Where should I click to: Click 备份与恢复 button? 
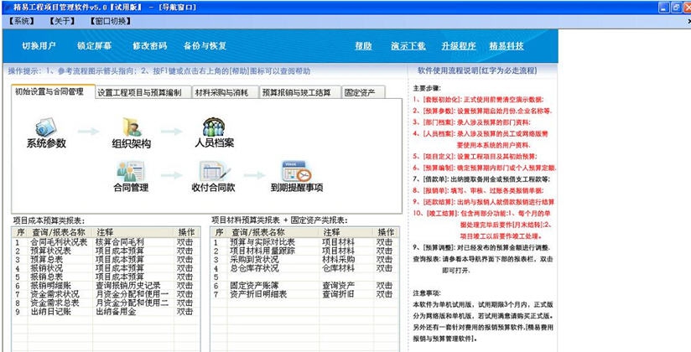coord(205,46)
